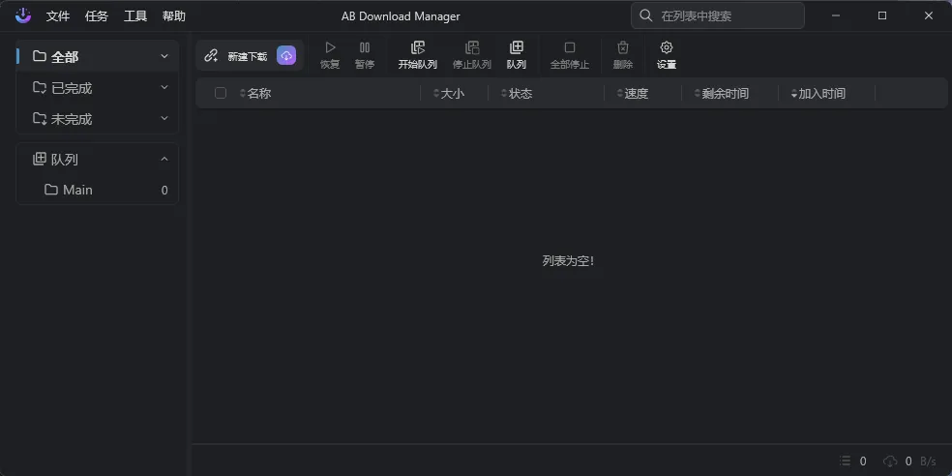Click the purple cloud download icon
The image size is (952, 476).
pyautogui.click(x=286, y=55)
